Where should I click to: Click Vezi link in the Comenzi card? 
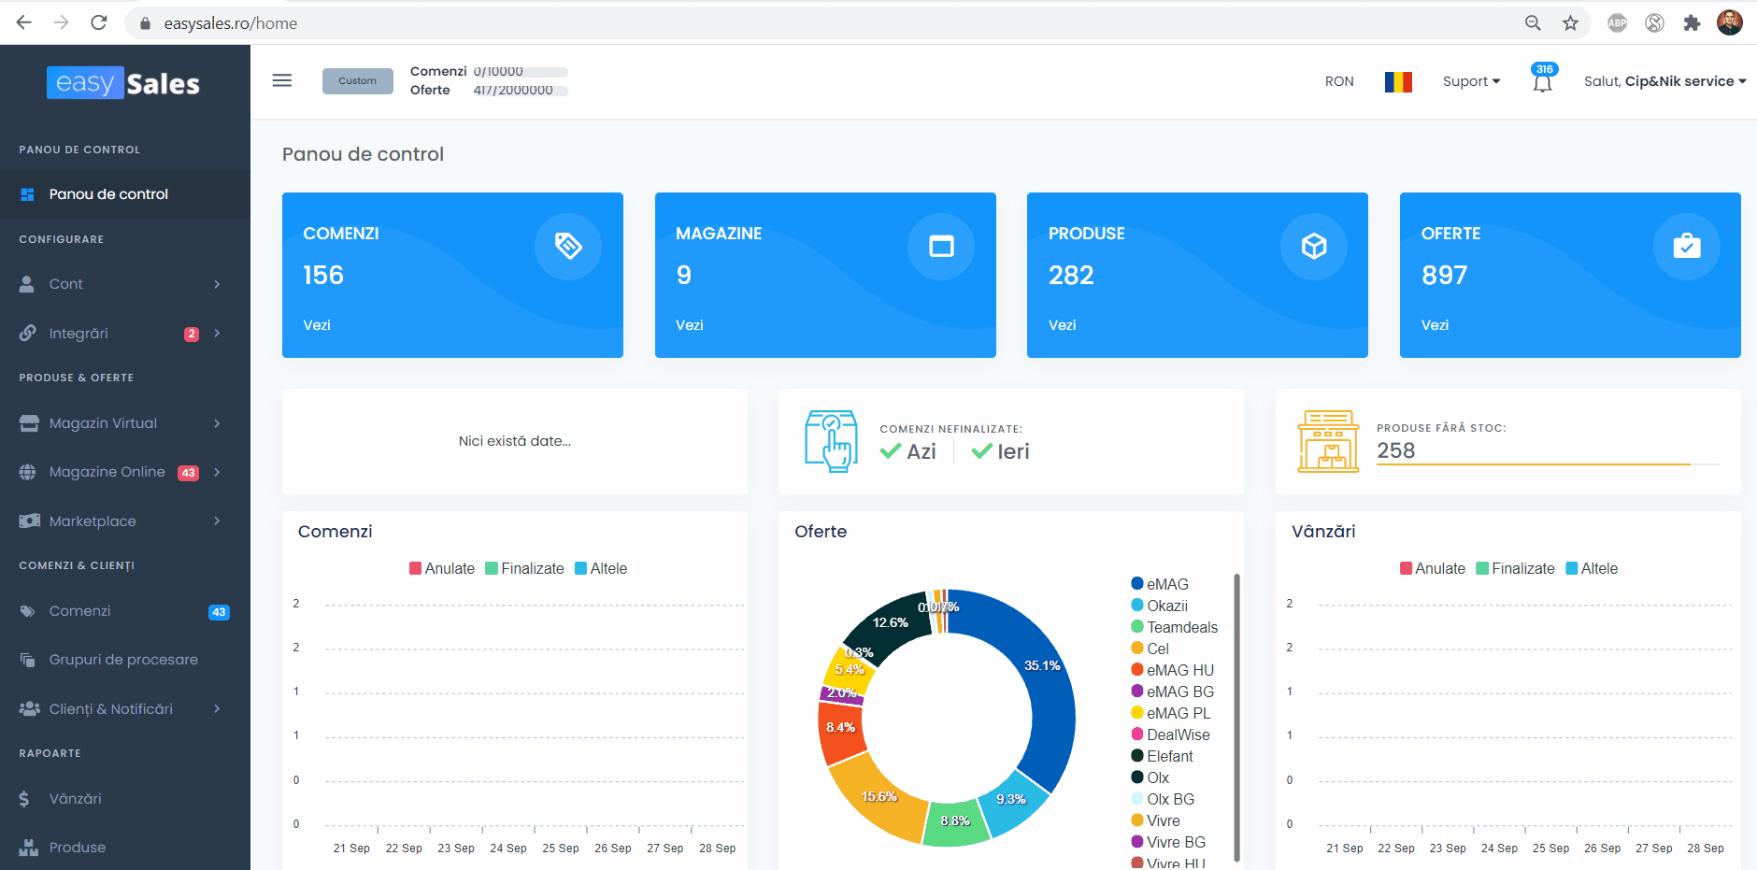317,325
